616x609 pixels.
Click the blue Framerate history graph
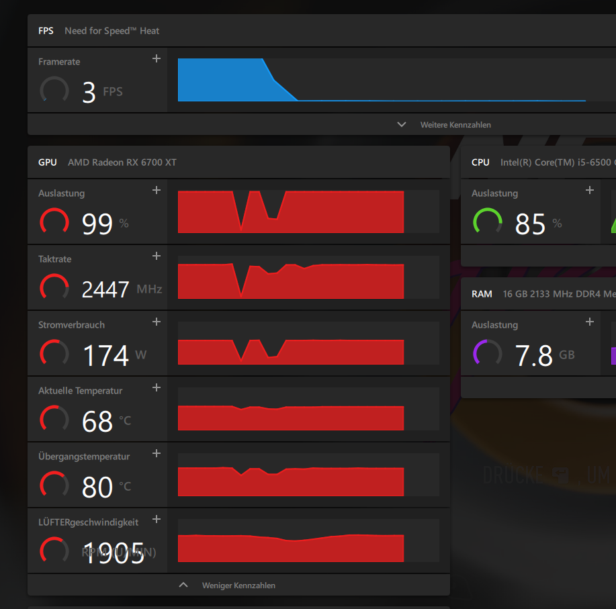click(x=397, y=80)
